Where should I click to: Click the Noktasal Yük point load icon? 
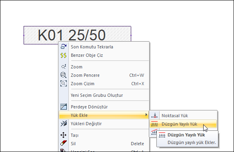click(x=154, y=116)
